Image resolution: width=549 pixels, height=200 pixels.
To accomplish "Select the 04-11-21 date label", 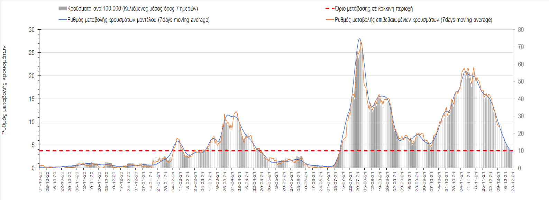I will click(x=461, y=182).
